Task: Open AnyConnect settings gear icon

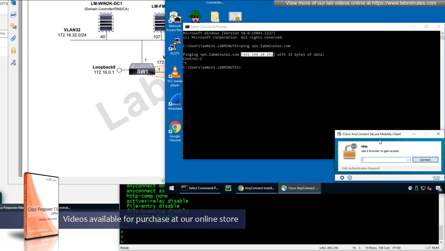Action: pyautogui.click(x=342, y=178)
